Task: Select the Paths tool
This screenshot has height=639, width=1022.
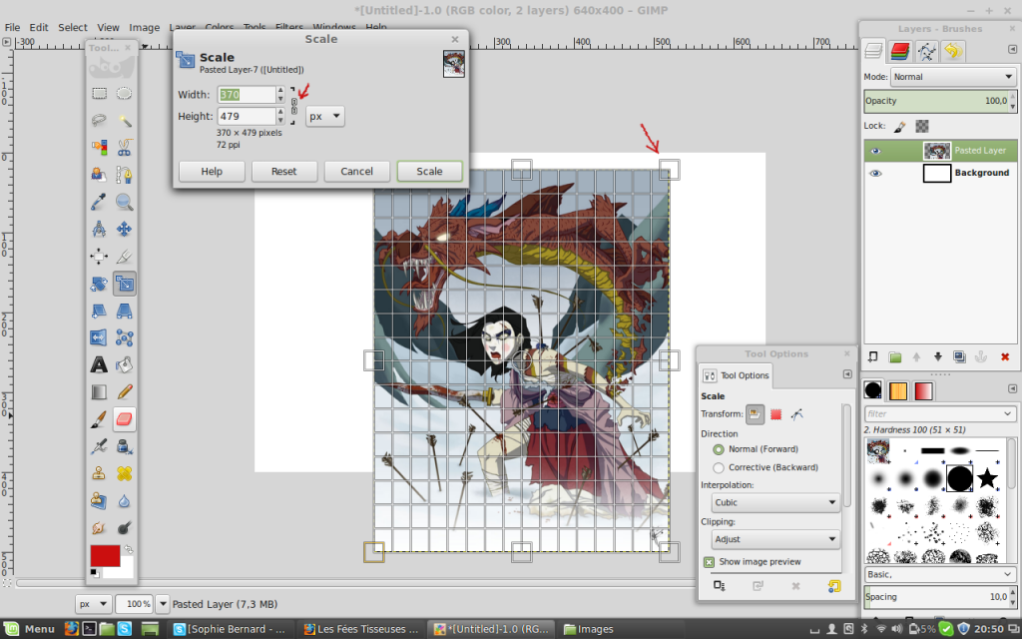Action: point(124,175)
